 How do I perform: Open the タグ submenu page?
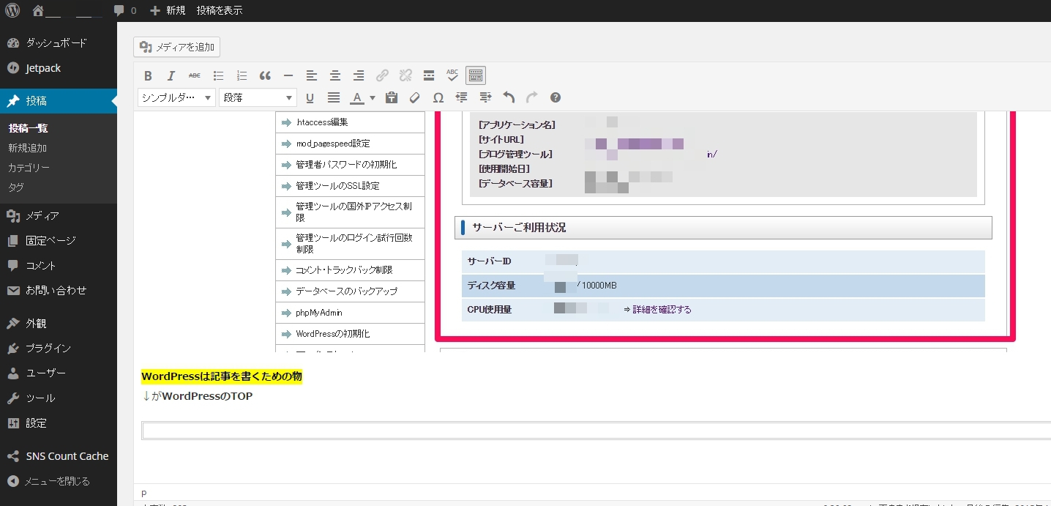coord(16,187)
